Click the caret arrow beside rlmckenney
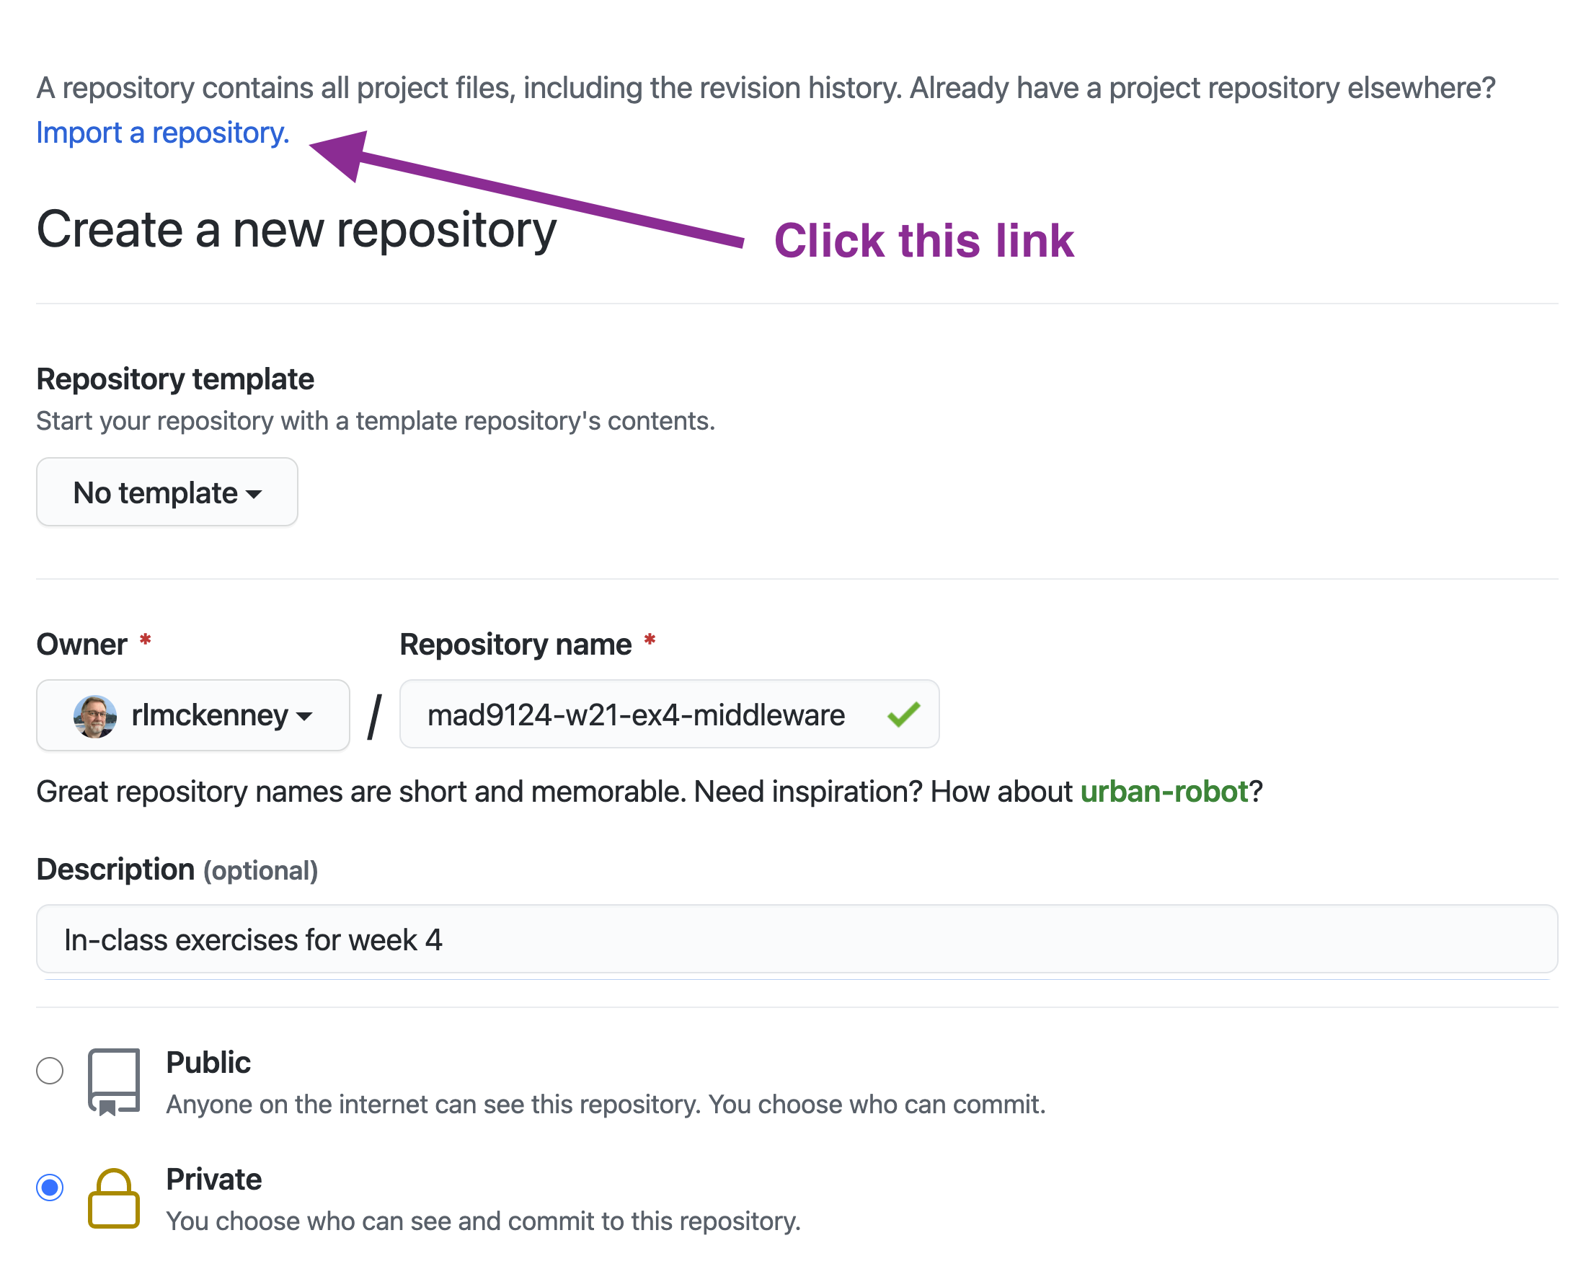The image size is (1586, 1269). pyautogui.click(x=304, y=716)
